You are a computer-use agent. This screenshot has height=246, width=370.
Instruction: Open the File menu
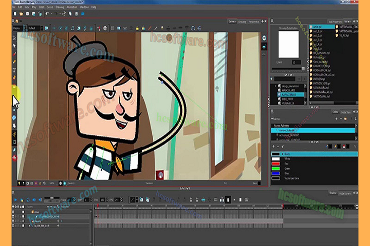tap(14, 7)
